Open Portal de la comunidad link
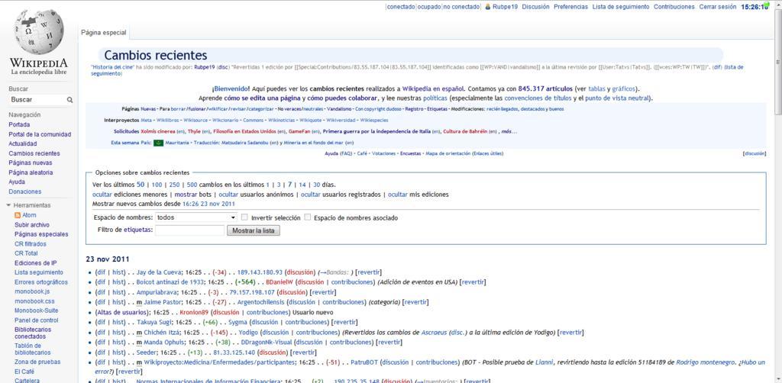This screenshot has height=383, width=782. pos(40,134)
